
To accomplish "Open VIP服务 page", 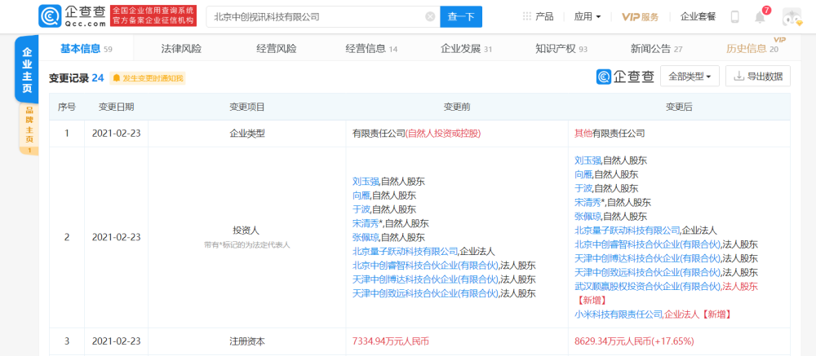I will (640, 16).
